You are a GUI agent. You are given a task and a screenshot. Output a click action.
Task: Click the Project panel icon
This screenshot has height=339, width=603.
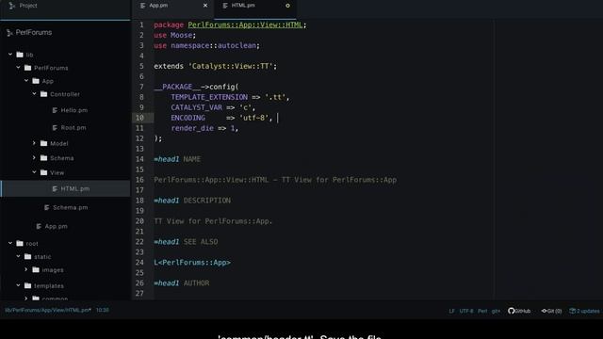[x=12, y=6]
